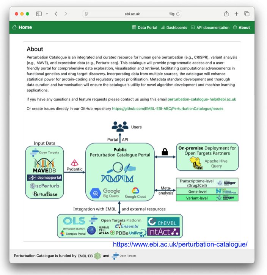Click the scPerturb logo
The width and height of the screenshot is (267, 275).
click(44, 186)
